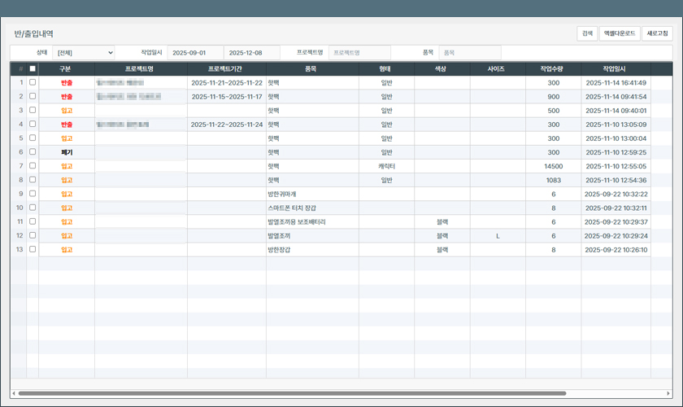The image size is (683, 407).
Task: Sort by 프로젝트기간 column header
Action: [226, 69]
